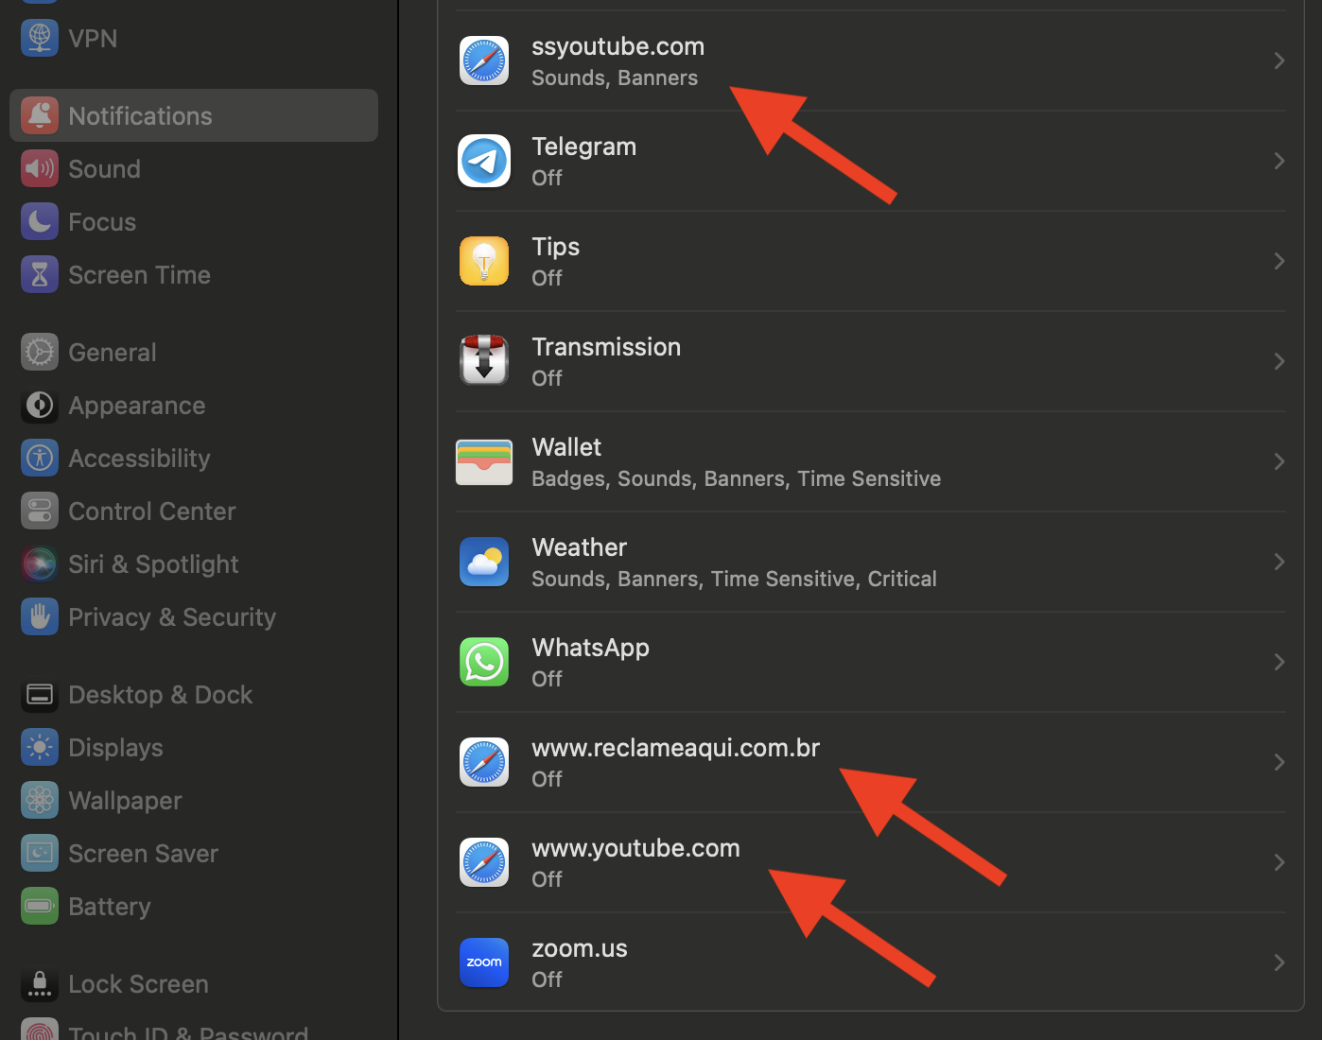The height and width of the screenshot is (1040, 1322).
Task: Click the Safari icon beside www.youtube.com
Action: 484,862
